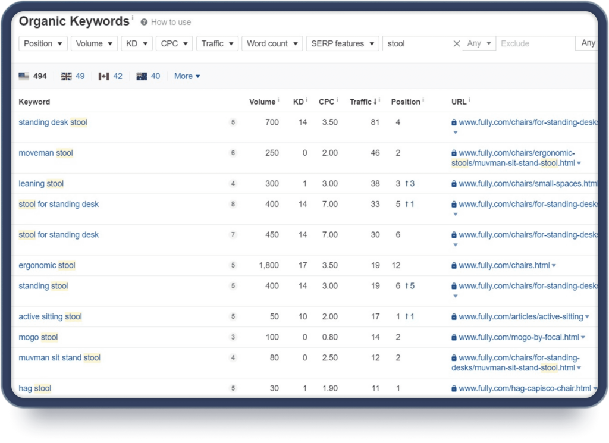609x443 pixels.
Task: Open the standing desk stool keyword
Action: coord(53,122)
